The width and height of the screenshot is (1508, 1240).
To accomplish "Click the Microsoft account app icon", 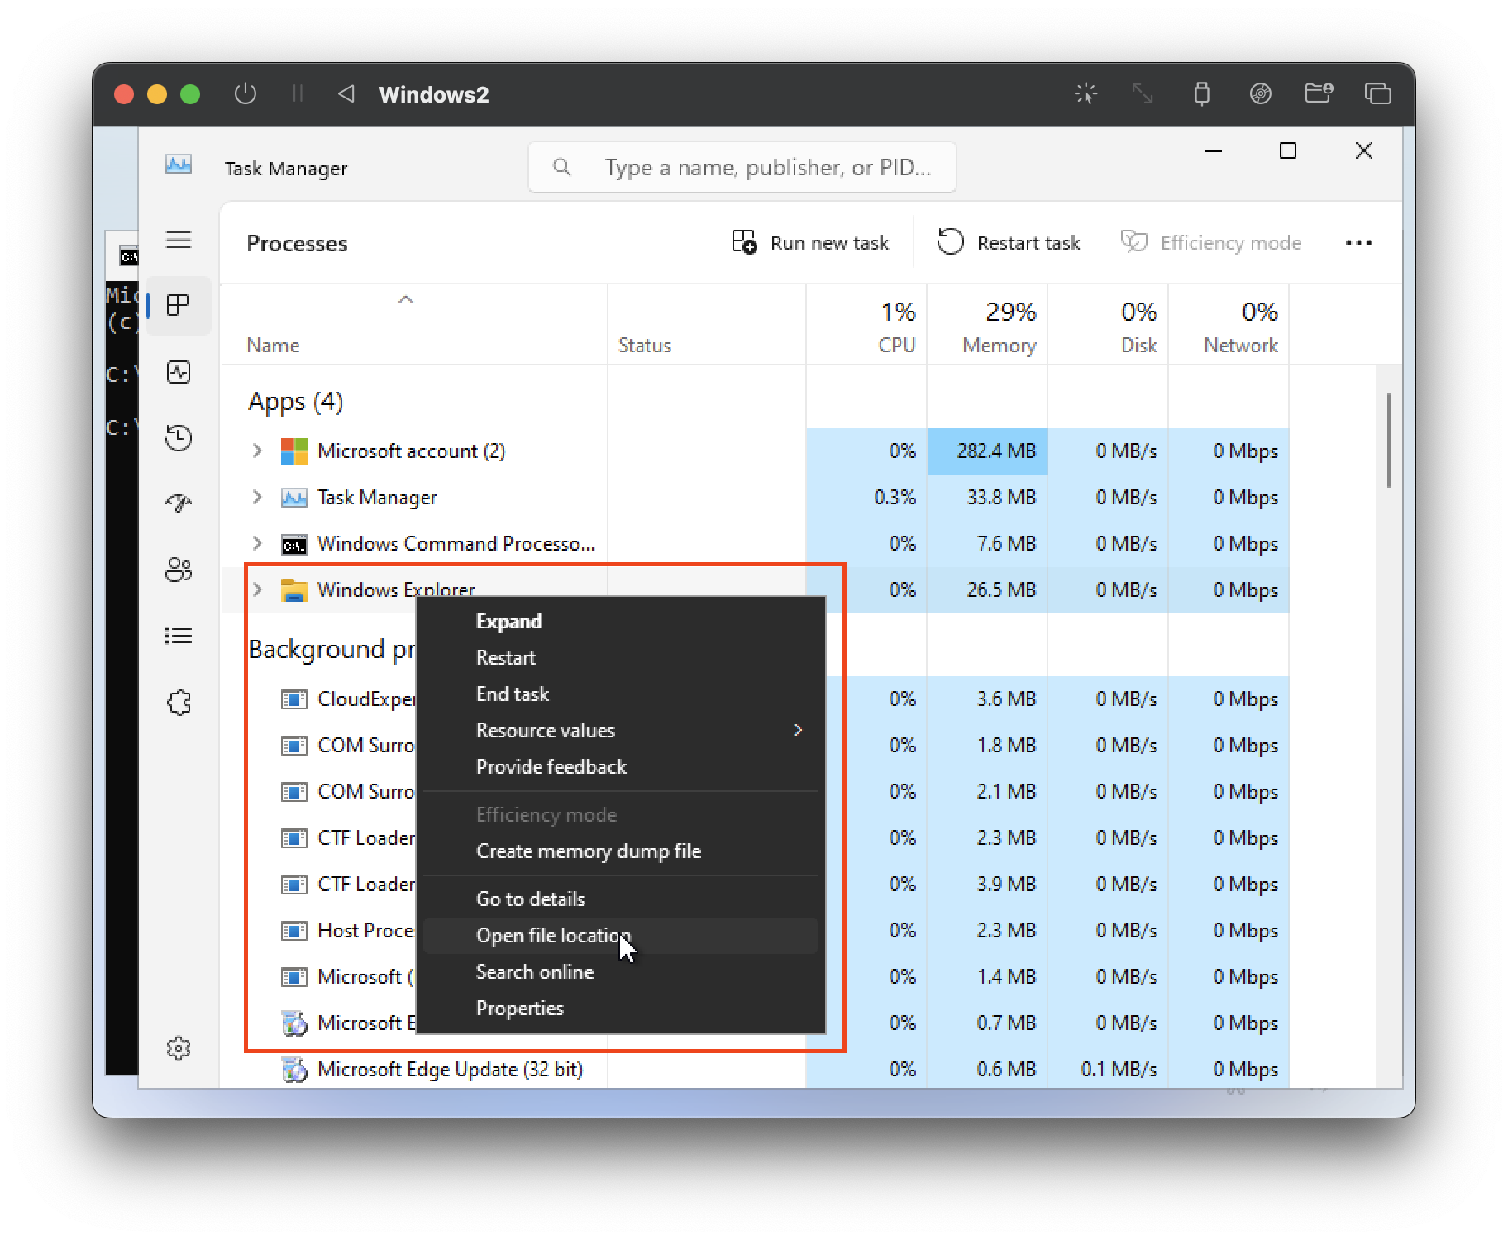I will (x=294, y=451).
